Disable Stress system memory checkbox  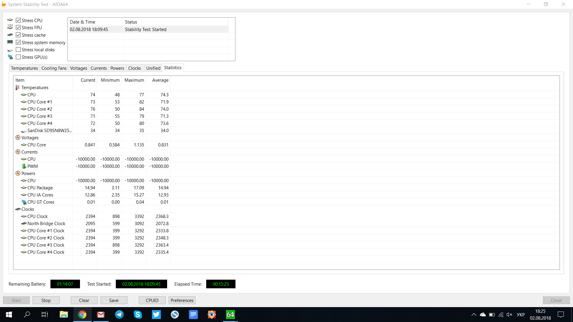[x=18, y=42]
